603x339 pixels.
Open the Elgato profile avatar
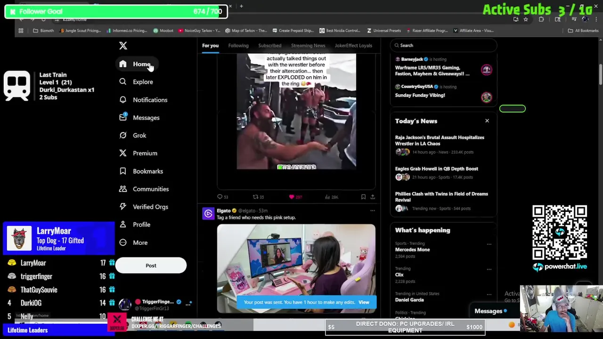pos(208,214)
